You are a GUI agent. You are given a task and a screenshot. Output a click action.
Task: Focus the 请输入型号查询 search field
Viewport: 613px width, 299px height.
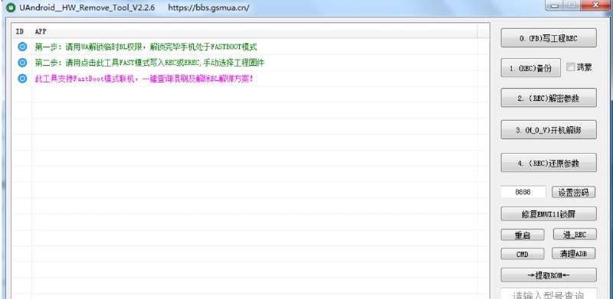[x=549, y=294]
